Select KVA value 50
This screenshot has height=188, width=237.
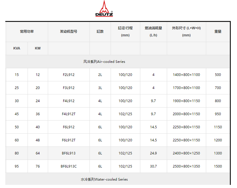[17, 127]
